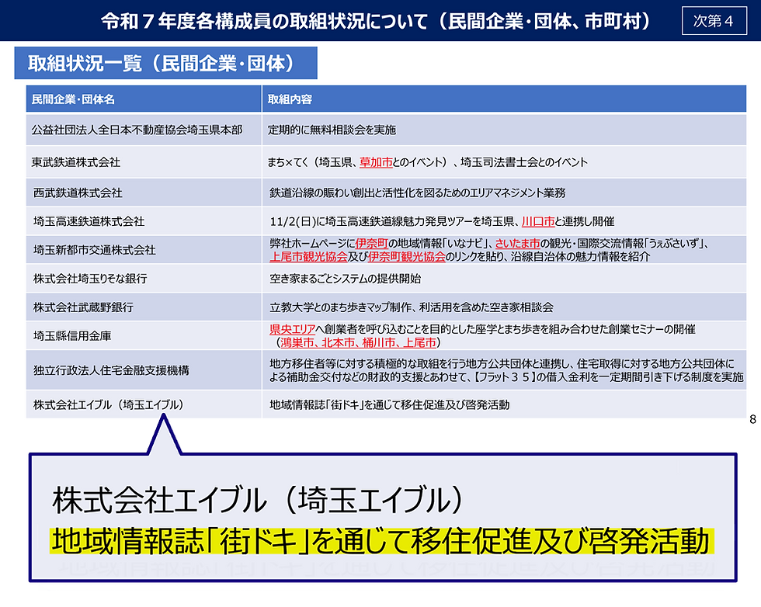Select 株式会社エイブル（埼玉エイブル） table row name
761x607 pixels.
pos(108,405)
